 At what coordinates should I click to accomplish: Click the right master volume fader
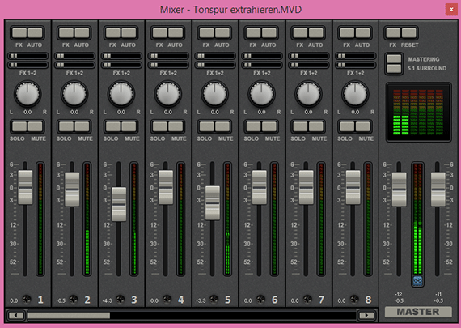(x=438, y=190)
